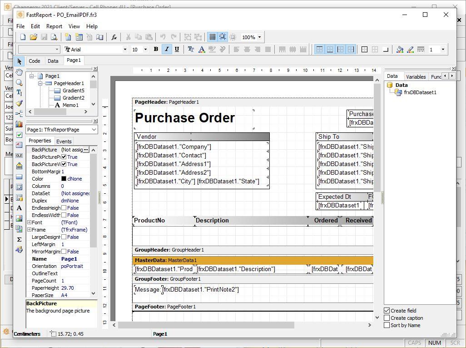This screenshot has height=348, width=466.
Task: Insert a system text Sigma object
Action: [20, 239]
